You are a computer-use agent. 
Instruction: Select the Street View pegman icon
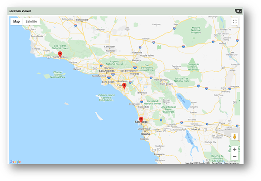coord(235,137)
